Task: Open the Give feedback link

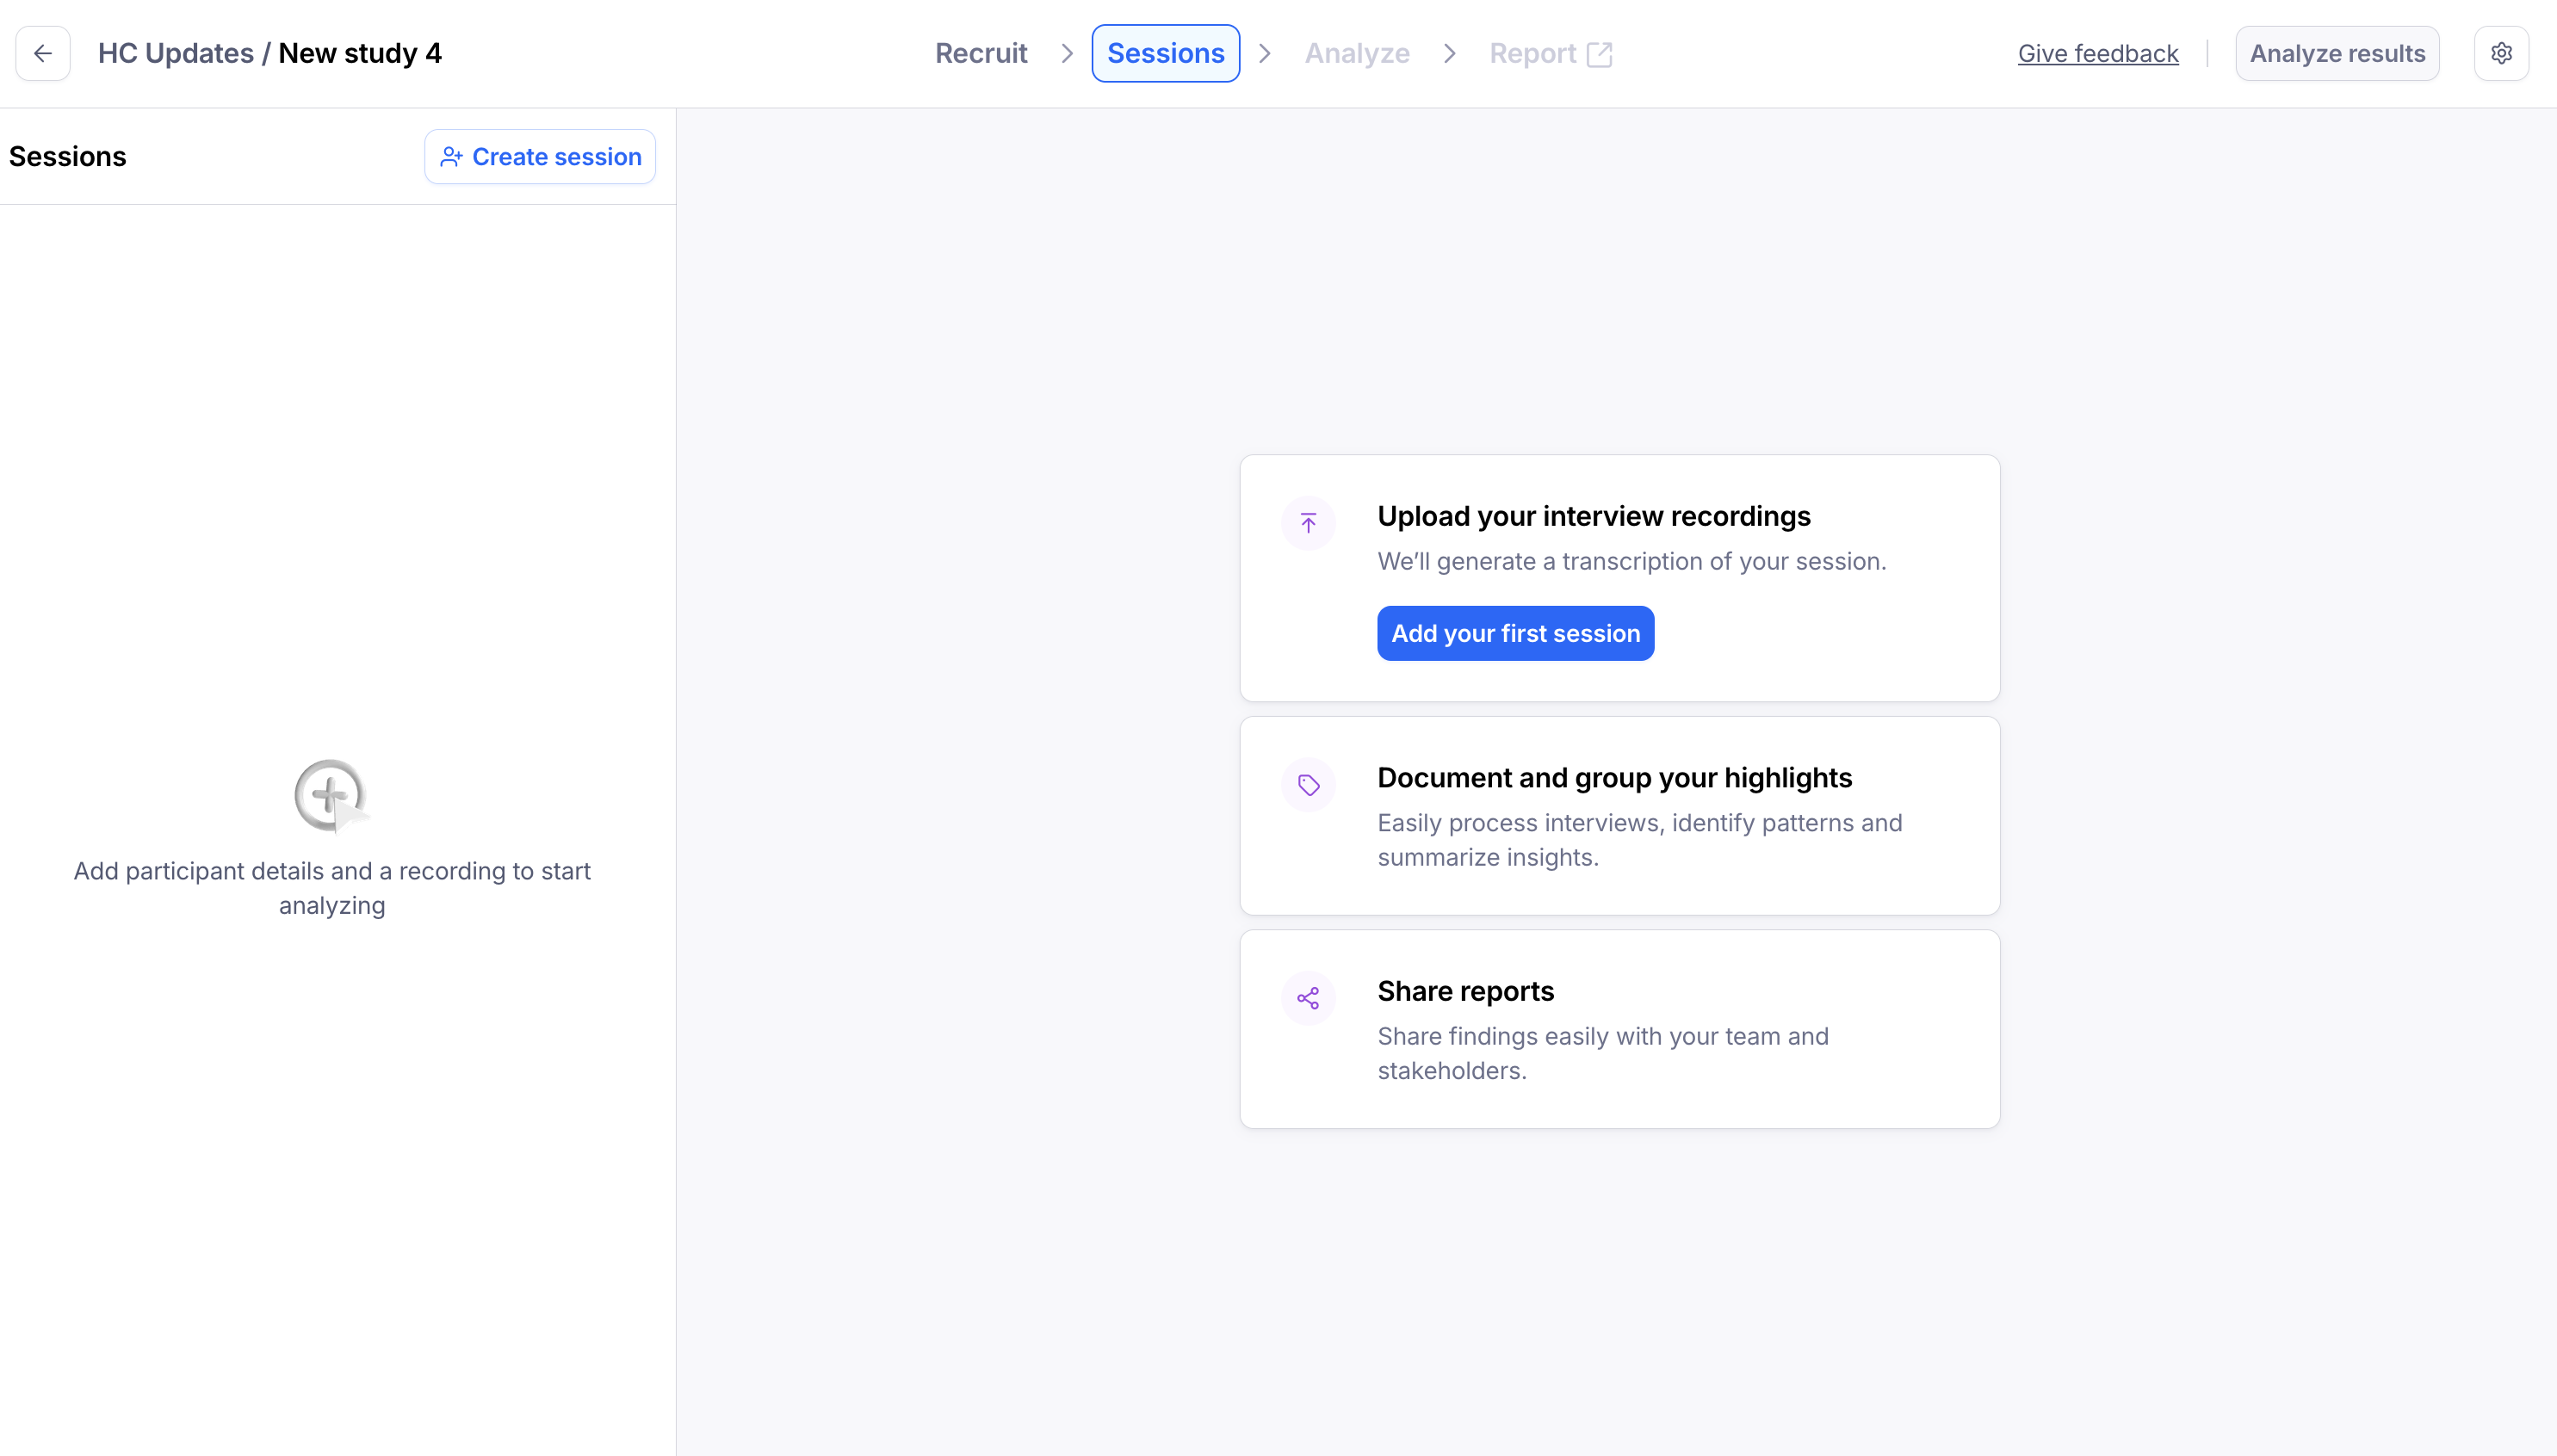Action: pyautogui.click(x=2096, y=53)
